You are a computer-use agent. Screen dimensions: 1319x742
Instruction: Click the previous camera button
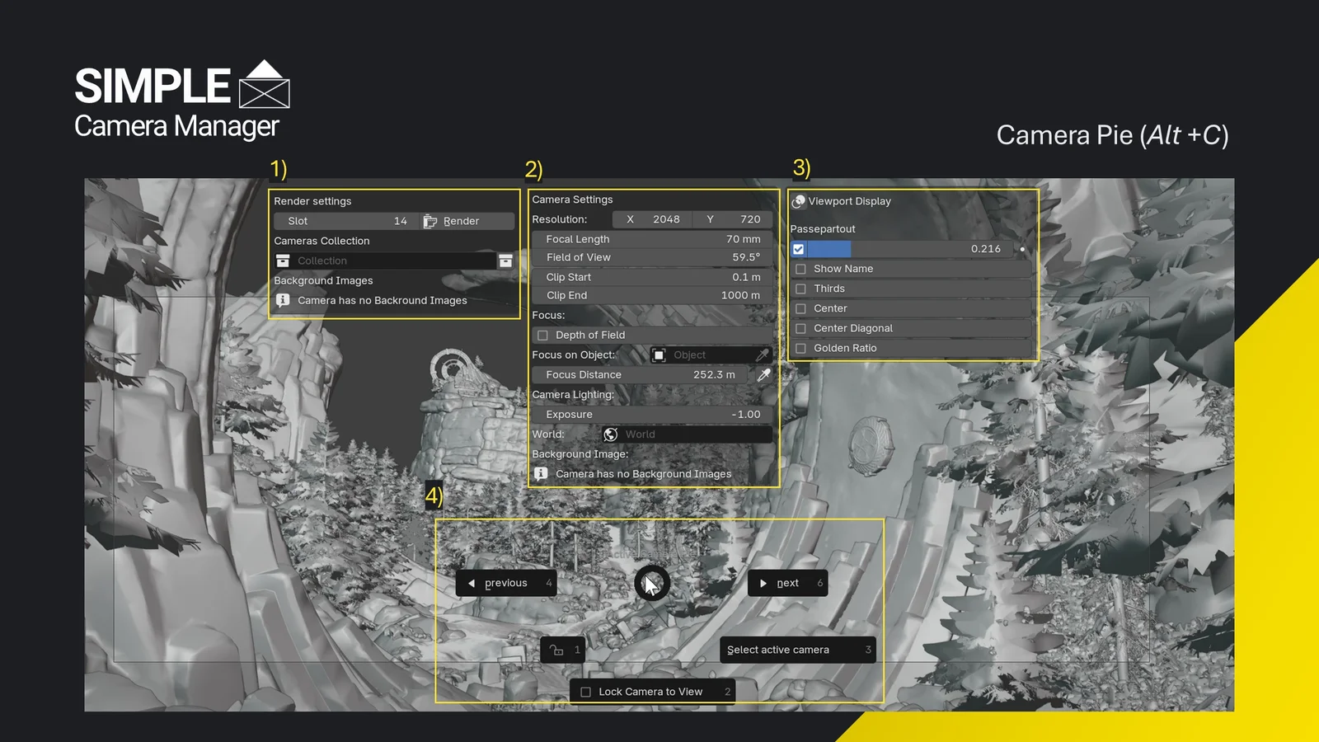pos(505,583)
